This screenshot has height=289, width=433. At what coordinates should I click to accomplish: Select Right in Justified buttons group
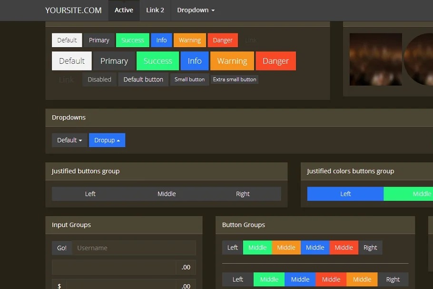point(243,194)
